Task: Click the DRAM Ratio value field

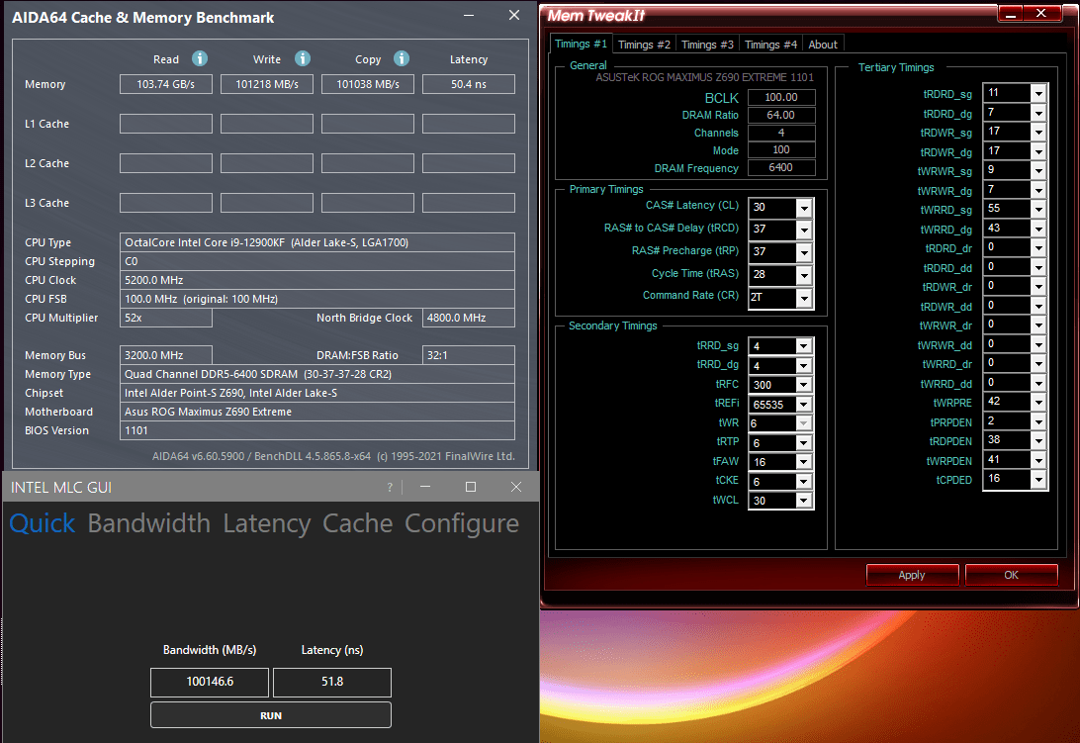Action: coord(781,115)
